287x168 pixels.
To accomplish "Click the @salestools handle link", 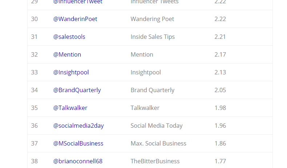I will (69, 37).
